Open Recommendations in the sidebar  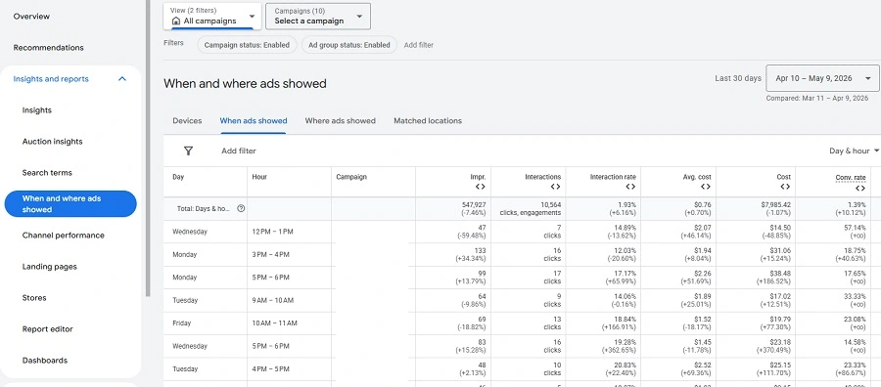48,48
